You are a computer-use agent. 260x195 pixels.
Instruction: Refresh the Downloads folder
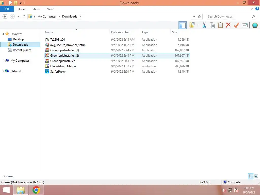[x=199, y=17]
